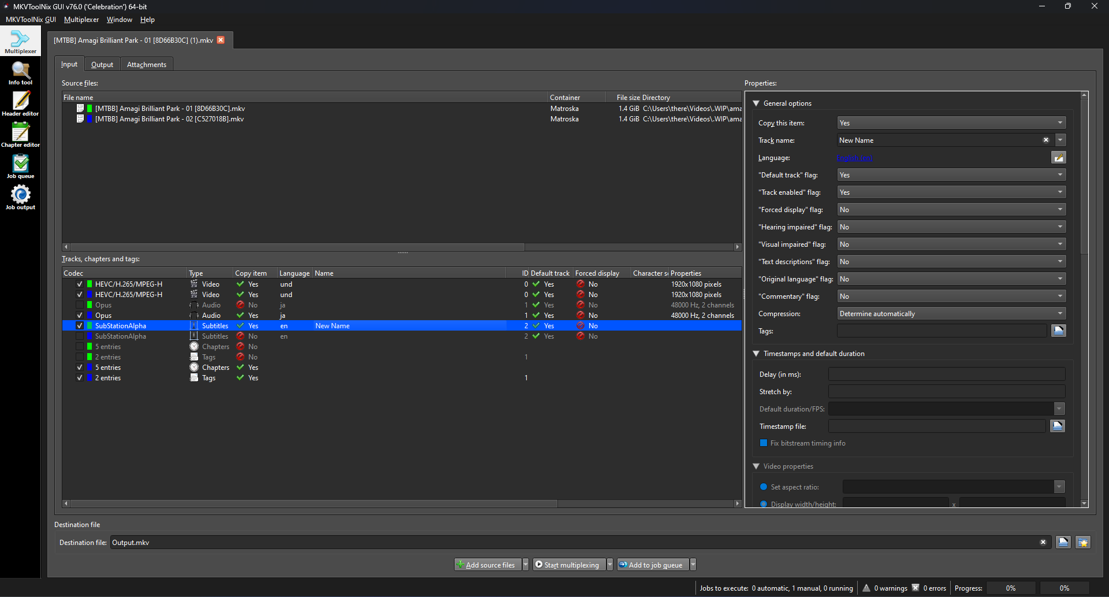The height and width of the screenshot is (597, 1109).
Task: Click the Chapters icon on the checked 5 entries row
Action: [194, 367]
